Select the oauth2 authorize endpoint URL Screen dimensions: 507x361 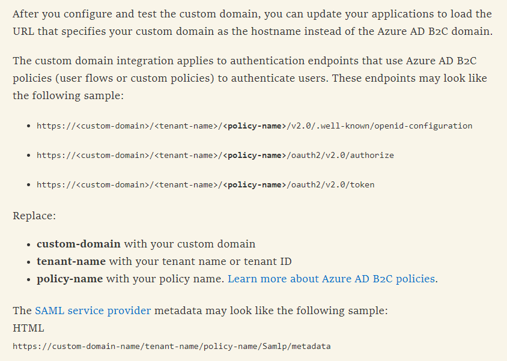click(x=216, y=155)
